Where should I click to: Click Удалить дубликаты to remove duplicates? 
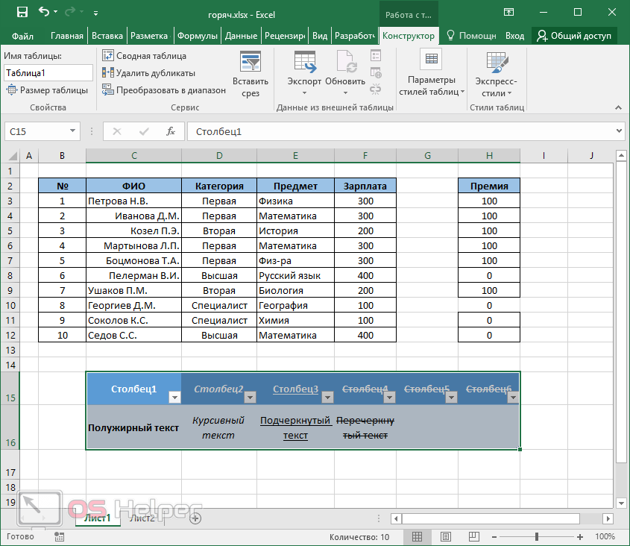point(148,73)
